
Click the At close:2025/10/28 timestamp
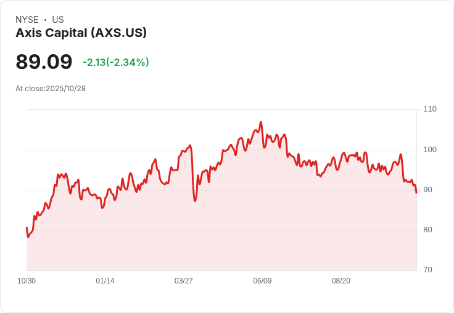51,89
